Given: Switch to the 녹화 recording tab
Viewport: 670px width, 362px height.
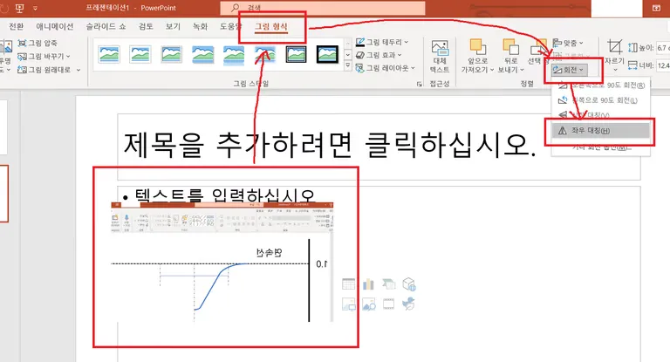Looking at the screenshot, I should point(200,26).
